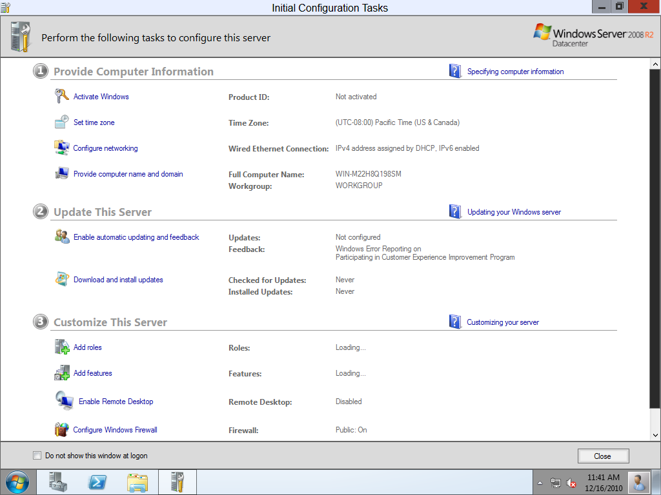Click the muted volume icon in tray

[571, 483]
